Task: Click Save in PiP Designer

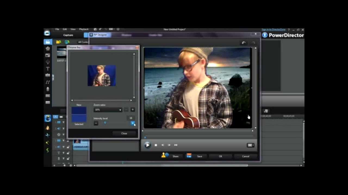Action: (x=200, y=156)
